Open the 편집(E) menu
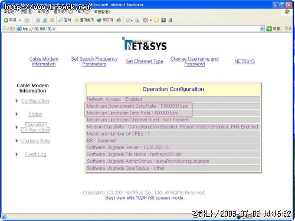The height and width of the screenshot is (221, 295). pyautogui.click(x=27, y=12)
